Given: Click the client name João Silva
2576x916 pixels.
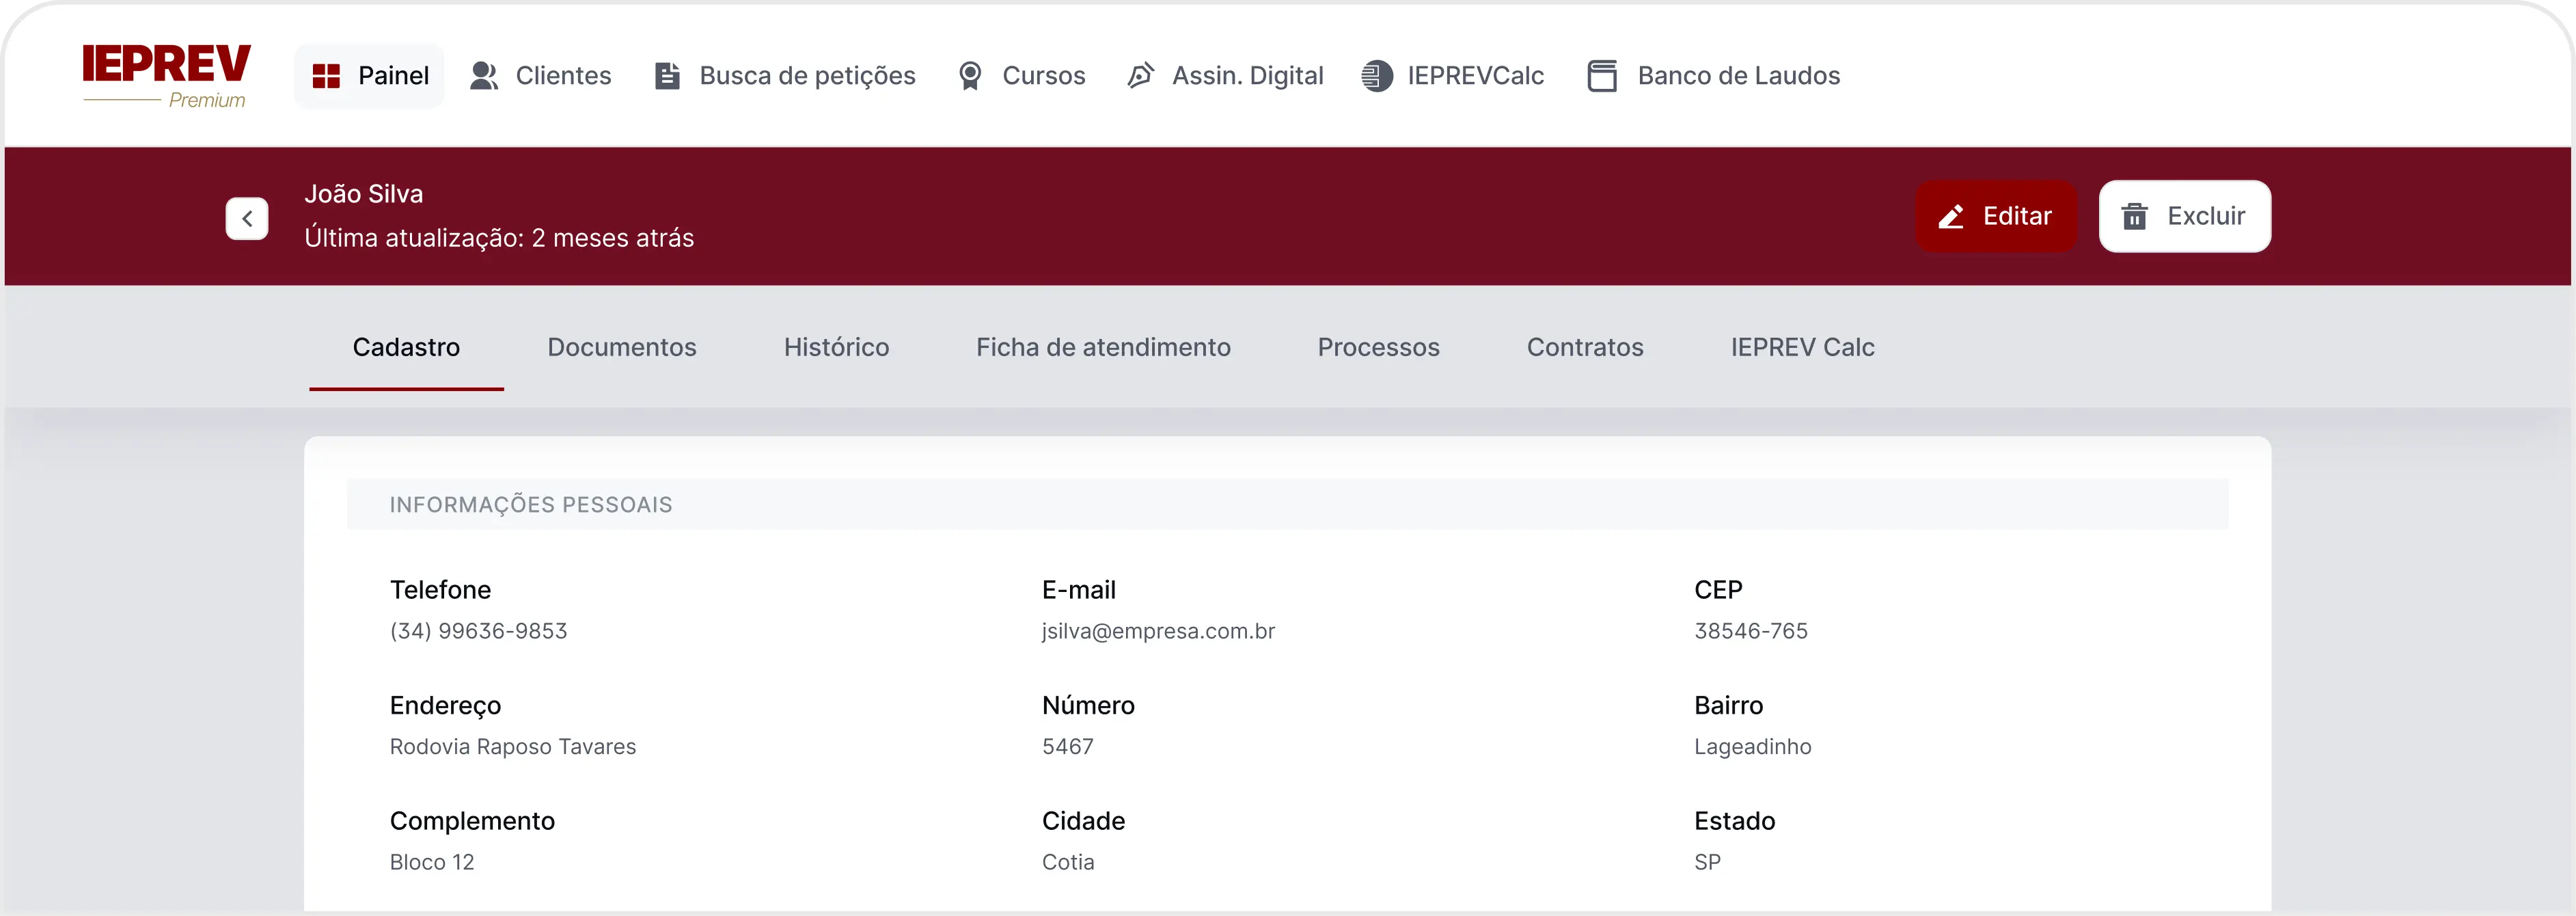Looking at the screenshot, I should pyautogui.click(x=364, y=194).
